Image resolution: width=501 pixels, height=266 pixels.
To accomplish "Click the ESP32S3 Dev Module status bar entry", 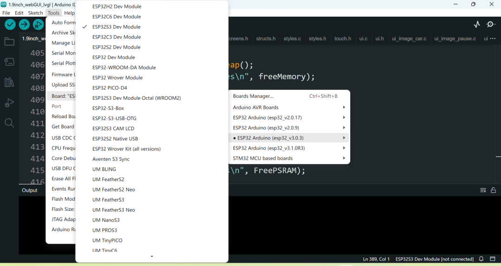I will click(x=435, y=259).
